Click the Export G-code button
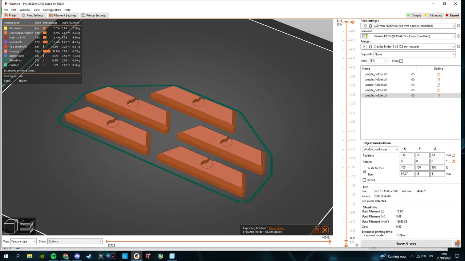The image size is (465, 261). pyautogui.click(x=406, y=244)
